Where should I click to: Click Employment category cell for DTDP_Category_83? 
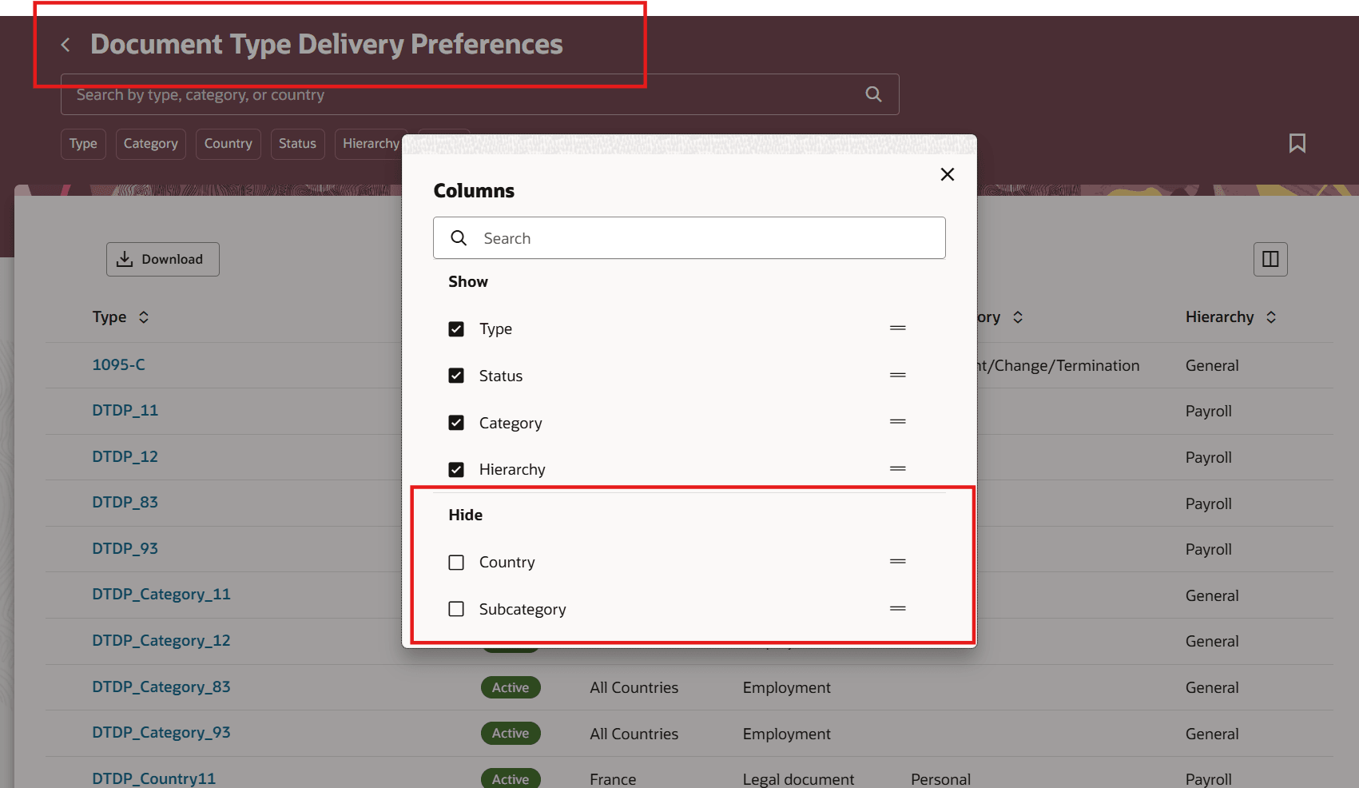786,688
